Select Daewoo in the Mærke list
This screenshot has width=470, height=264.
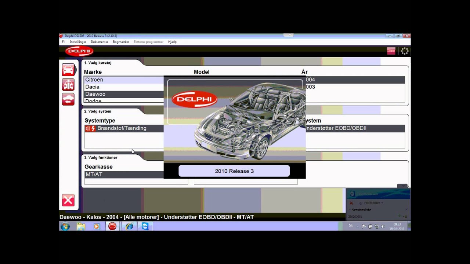click(124, 94)
